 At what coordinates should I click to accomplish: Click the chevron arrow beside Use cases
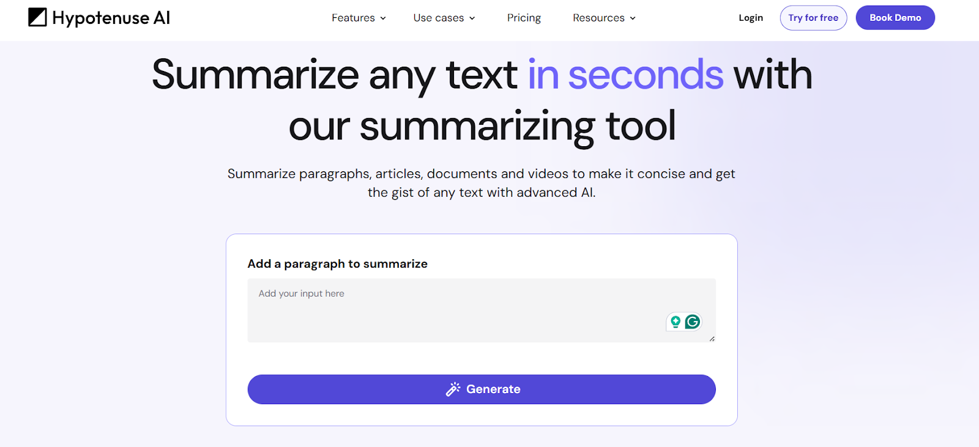click(x=472, y=18)
